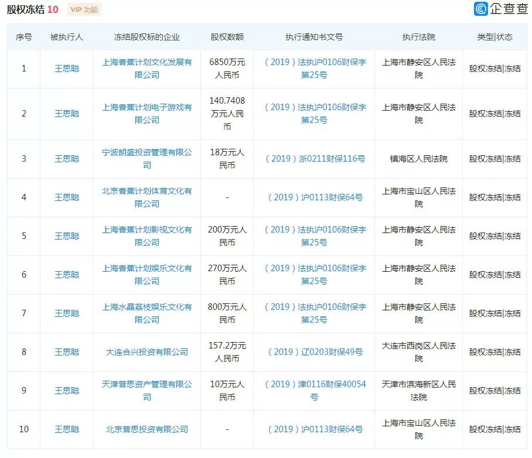Open 上海香蕉计划文化发展有限公司 company link
Screen dimensions: 532x458
pos(147,69)
